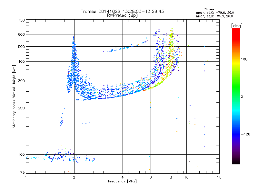The image size is (258, 193).
Task: Click the plot title 'Tromsø 20141028 13:28:00-13:29:43'
Action: click(123, 11)
